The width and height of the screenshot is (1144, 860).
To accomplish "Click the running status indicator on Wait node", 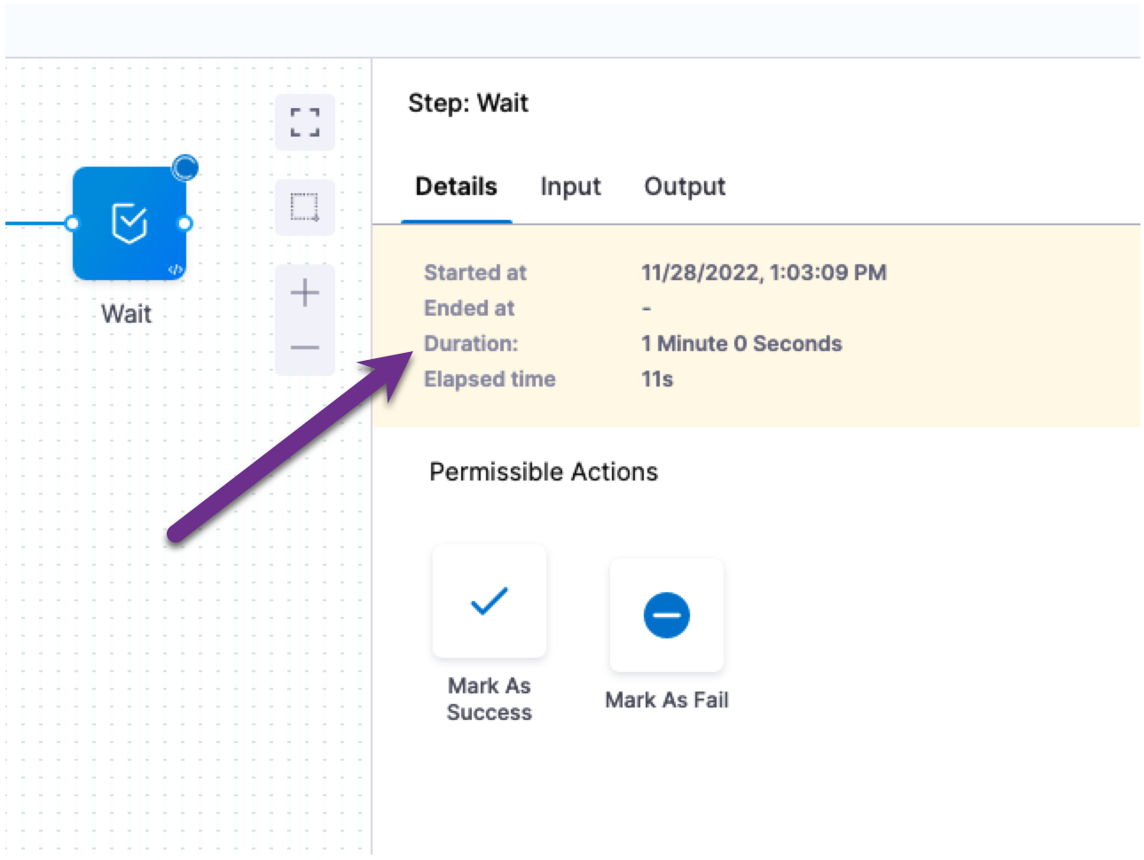I will coord(185,167).
